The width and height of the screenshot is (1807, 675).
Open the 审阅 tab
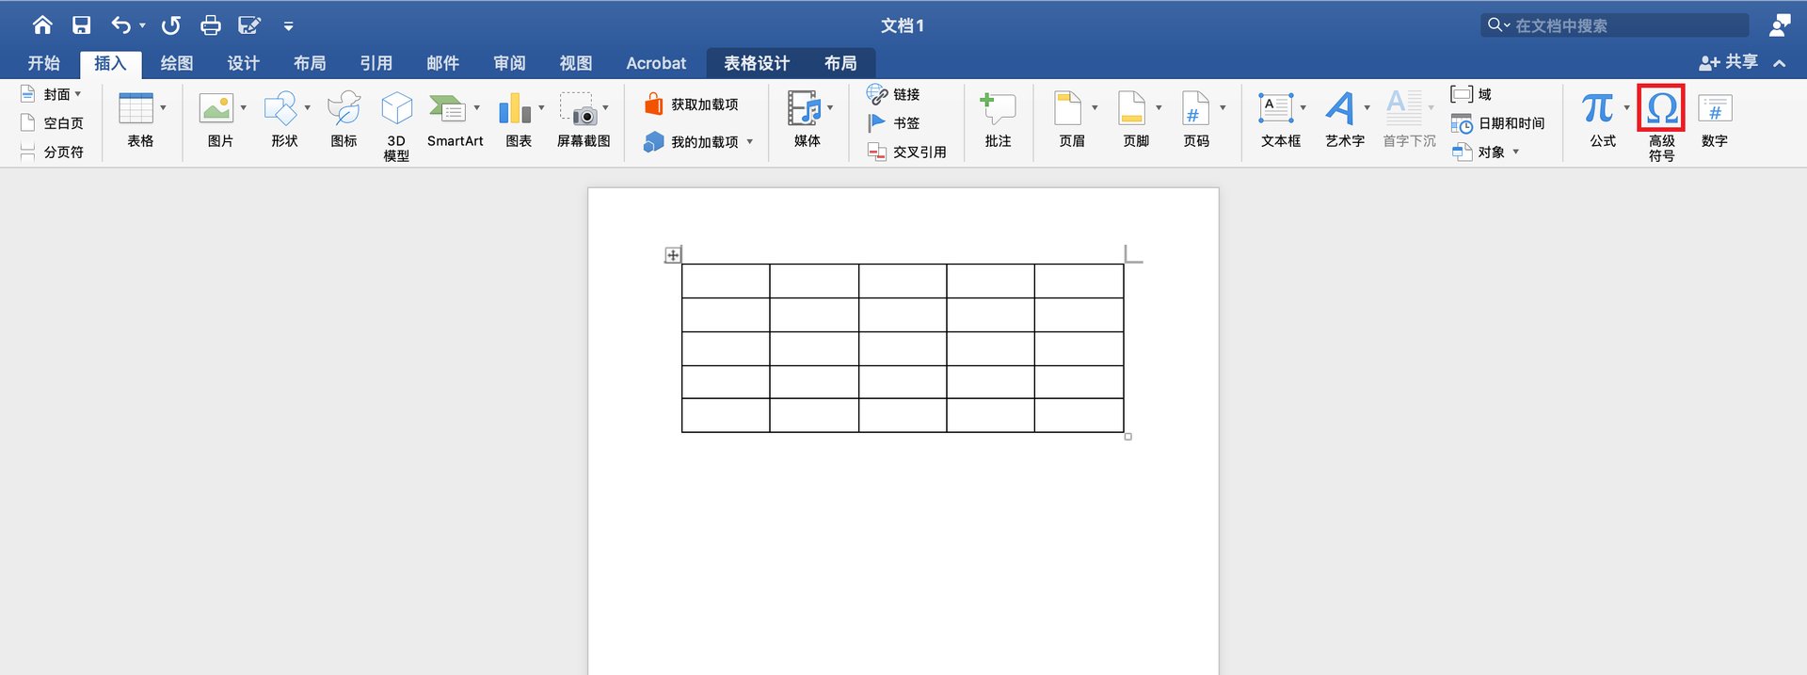coord(509,63)
